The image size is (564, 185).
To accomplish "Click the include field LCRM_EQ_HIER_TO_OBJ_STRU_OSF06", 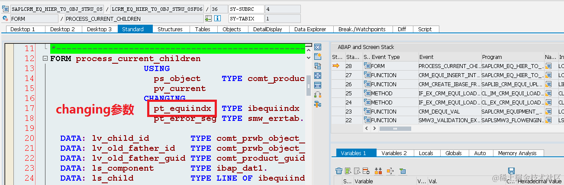I will pos(157,9).
